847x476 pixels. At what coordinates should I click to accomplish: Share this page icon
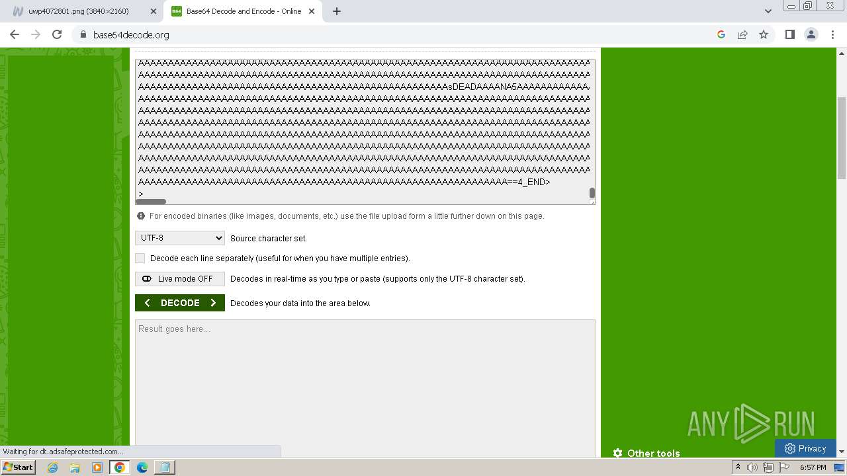point(742,34)
